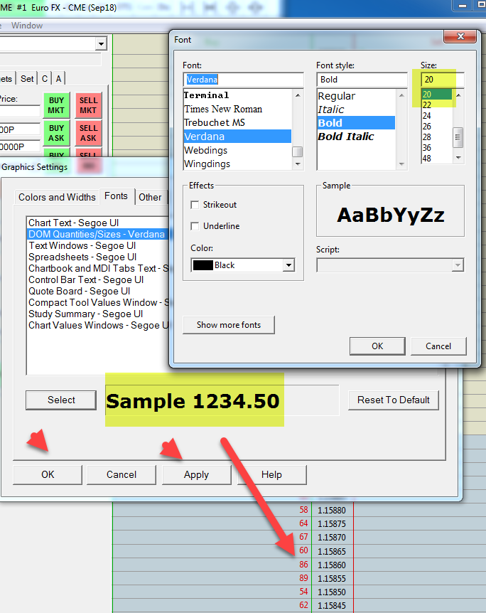The height and width of the screenshot is (613, 486).
Task: Select Text Windows - Segoe UI entry
Action: coord(97,245)
